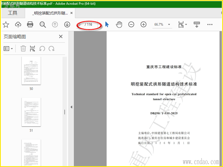Screen dimensions: 223x167
Task: Open thumbnail options menu dropdown
Action: click(8, 48)
